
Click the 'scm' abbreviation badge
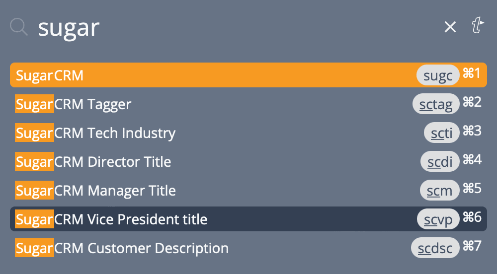pyautogui.click(x=439, y=191)
